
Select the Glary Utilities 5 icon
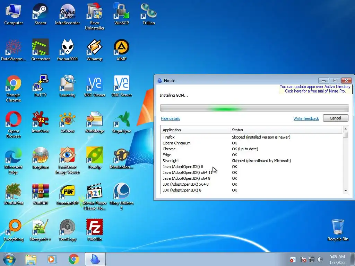tap(121, 196)
